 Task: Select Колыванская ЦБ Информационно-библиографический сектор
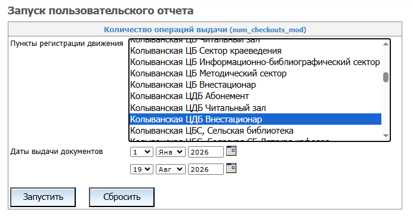click(255, 62)
